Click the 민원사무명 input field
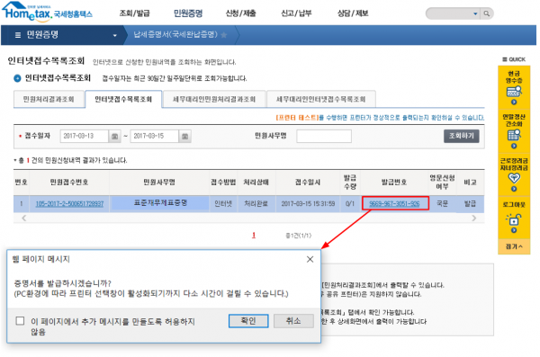540x357 pixels. coord(324,136)
